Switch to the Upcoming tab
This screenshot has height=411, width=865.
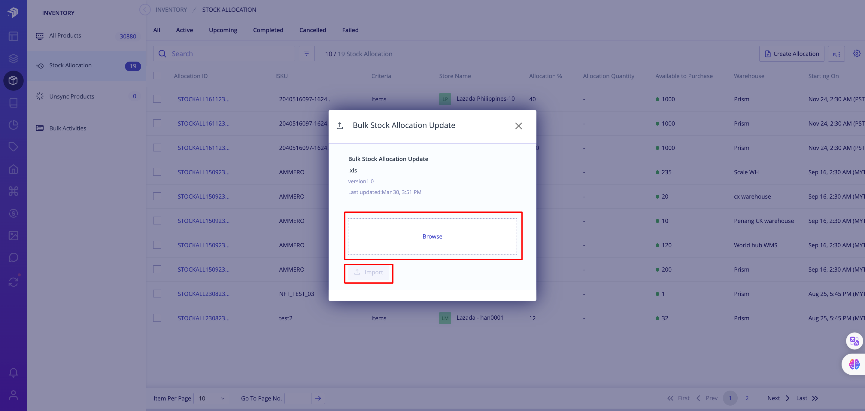point(223,30)
